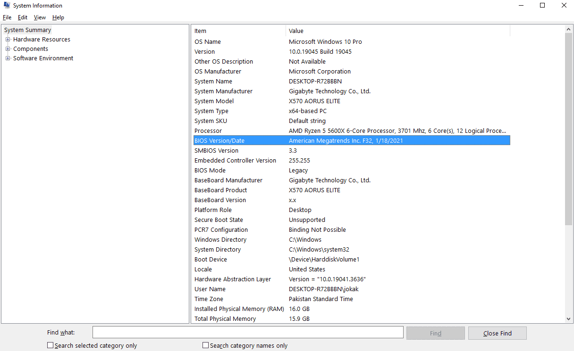This screenshot has width=574, height=351.
Task: Click the System Information title bar icon
Action: click(x=7, y=6)
